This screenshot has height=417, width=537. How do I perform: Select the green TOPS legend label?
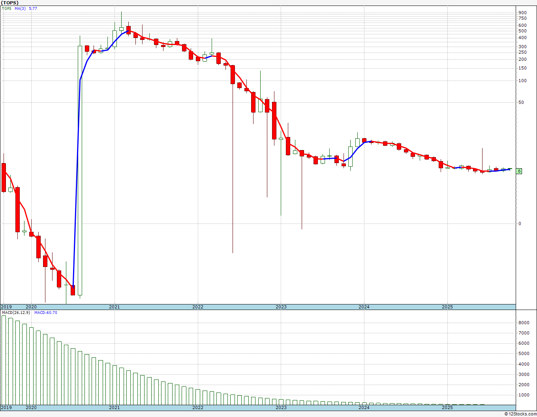click(7, 8)
